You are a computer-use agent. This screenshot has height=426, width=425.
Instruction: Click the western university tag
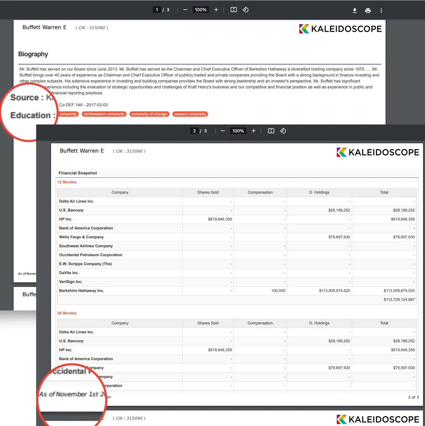190,114
